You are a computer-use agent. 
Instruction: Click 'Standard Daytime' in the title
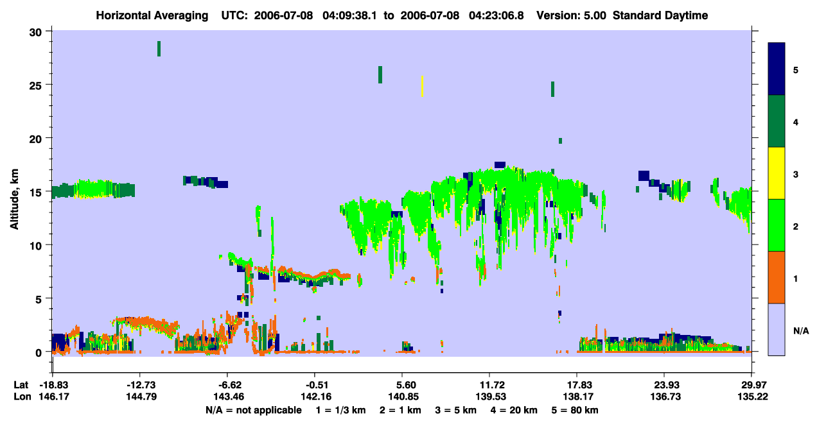[660, 15]
